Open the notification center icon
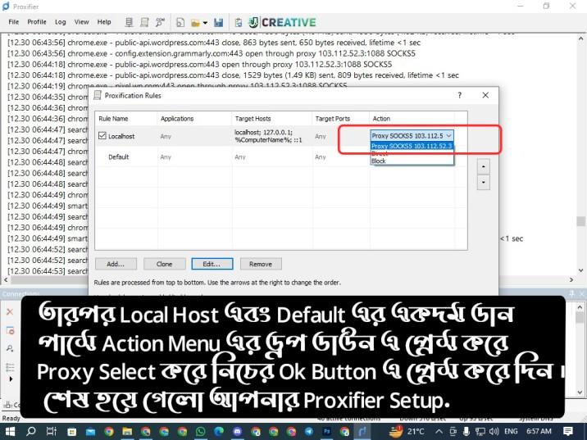Image resolution: width=587 pixels, height=440 pixels. [568, 431]
